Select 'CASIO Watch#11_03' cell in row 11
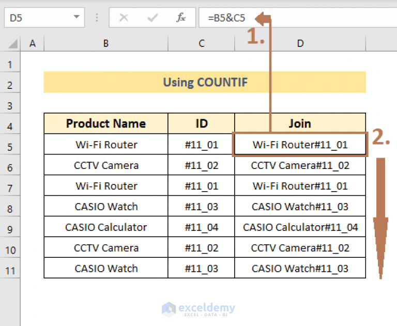 pyautogui.click(x=300, y=268)
